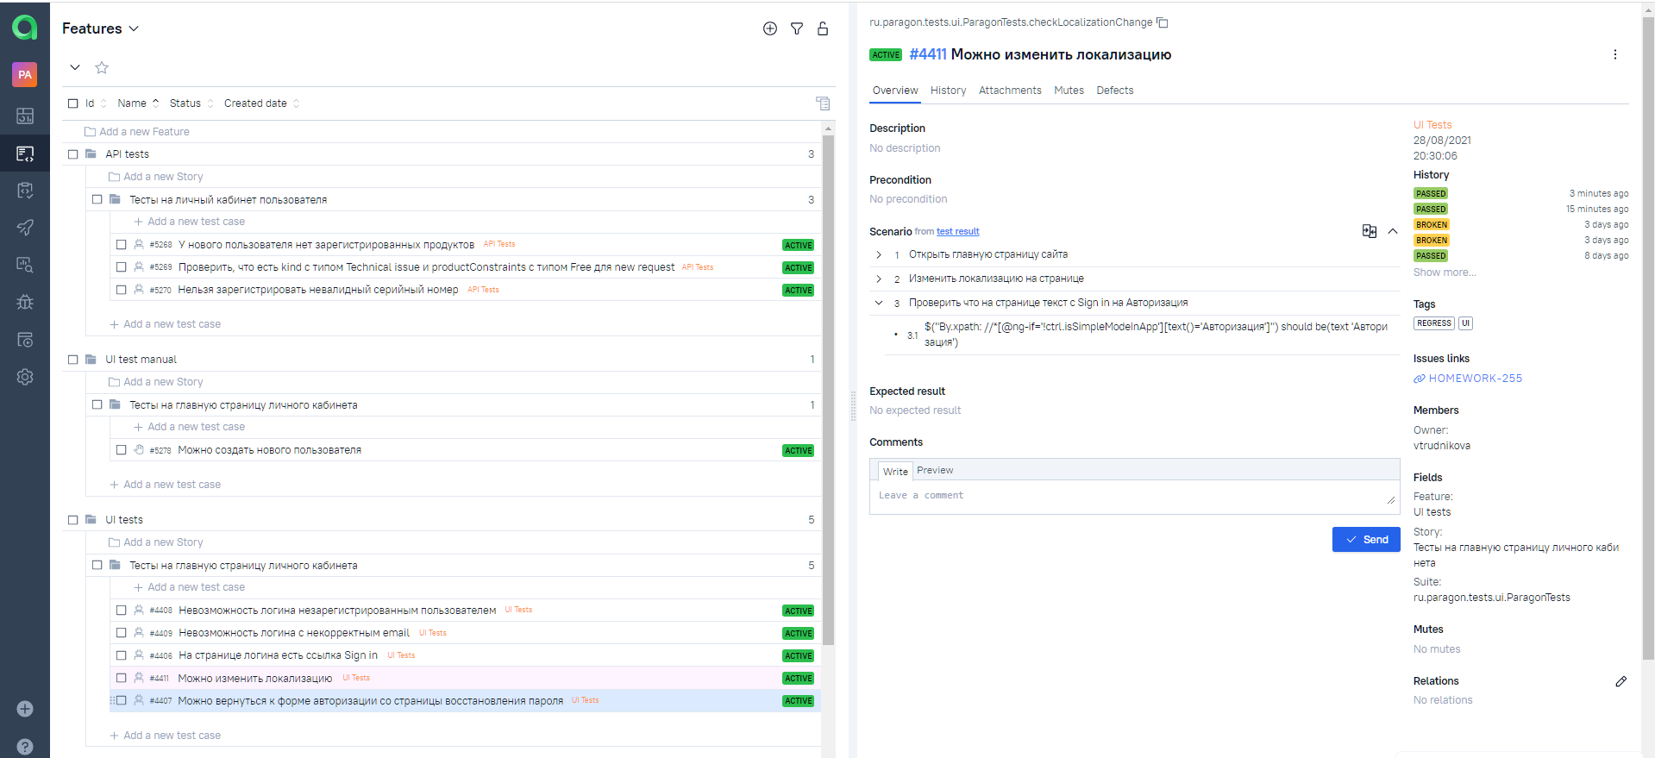Select checkbox for test case #5268
Screen dimensions: 1655x758
coord(122,245)
